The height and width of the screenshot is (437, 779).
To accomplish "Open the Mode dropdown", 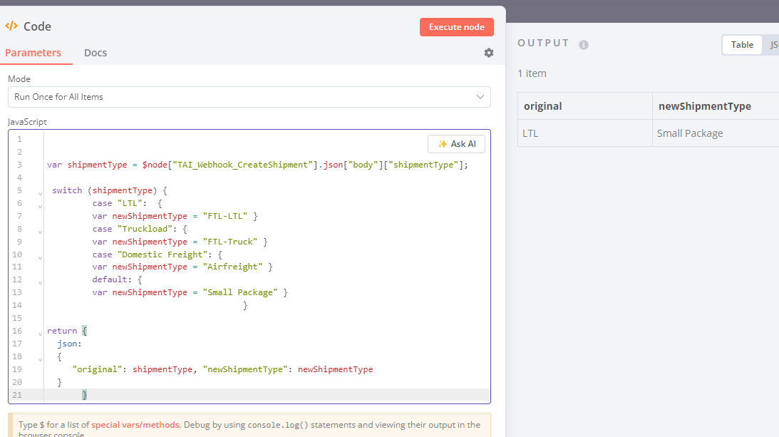I will 249,97.
